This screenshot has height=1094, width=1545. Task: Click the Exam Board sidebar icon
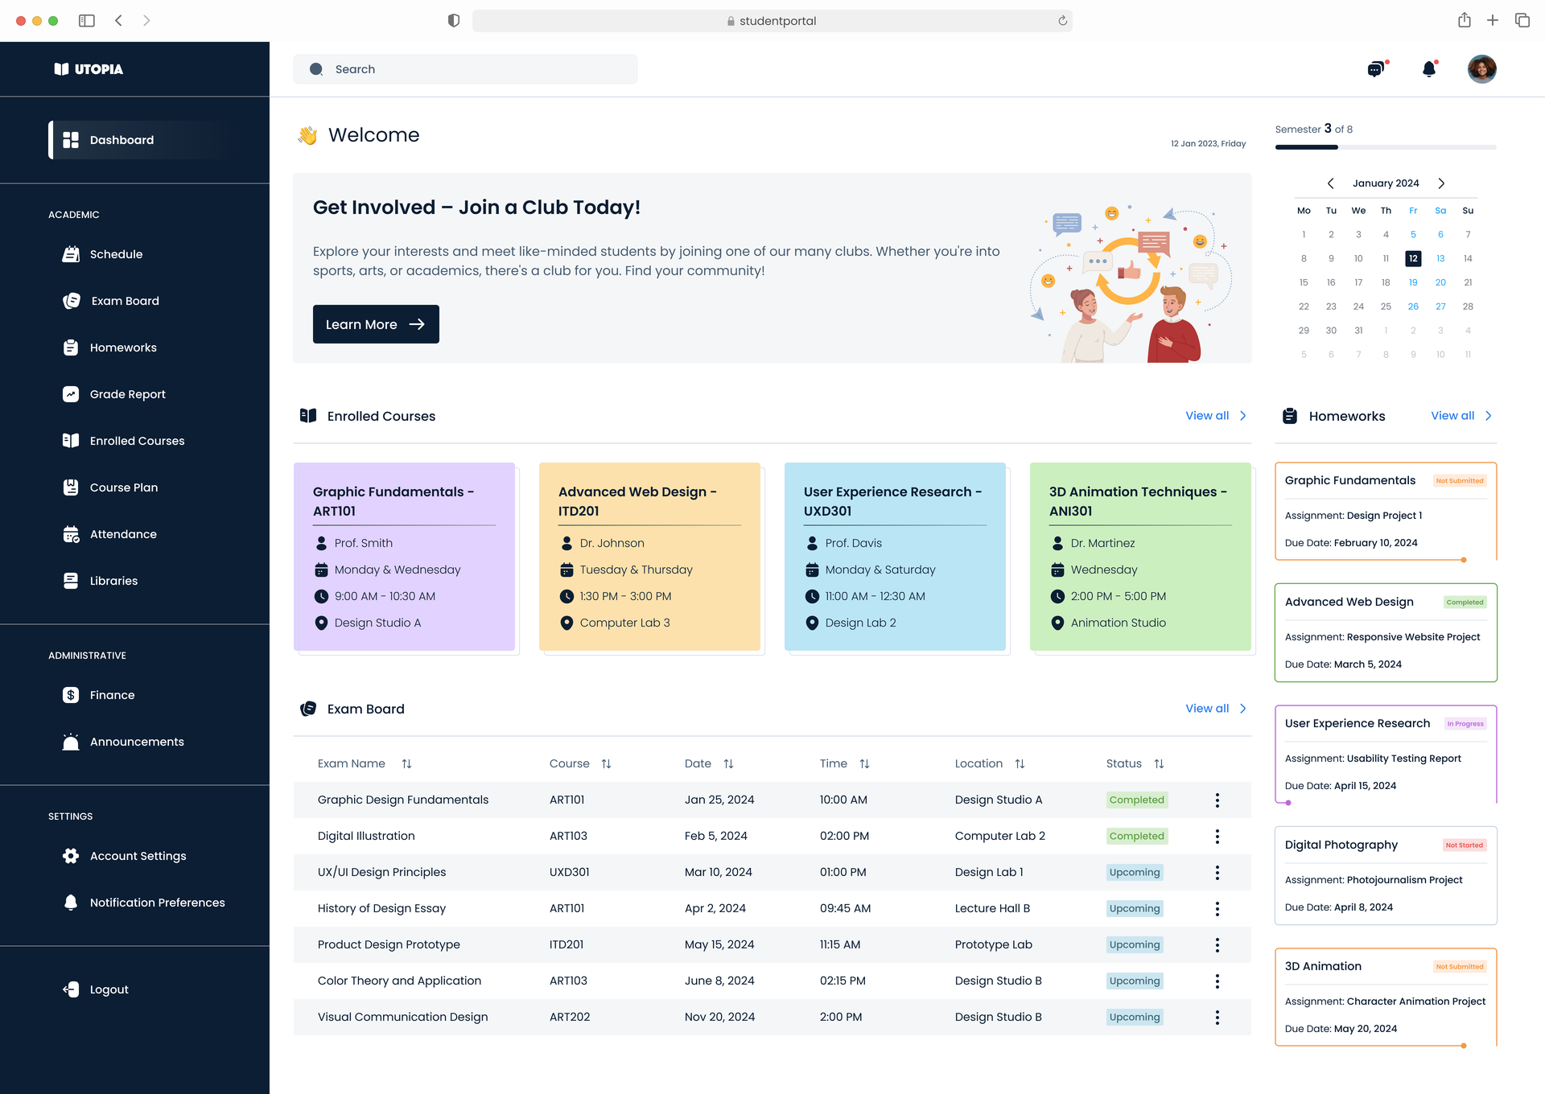pyautogui.click(x=72, y=301)
